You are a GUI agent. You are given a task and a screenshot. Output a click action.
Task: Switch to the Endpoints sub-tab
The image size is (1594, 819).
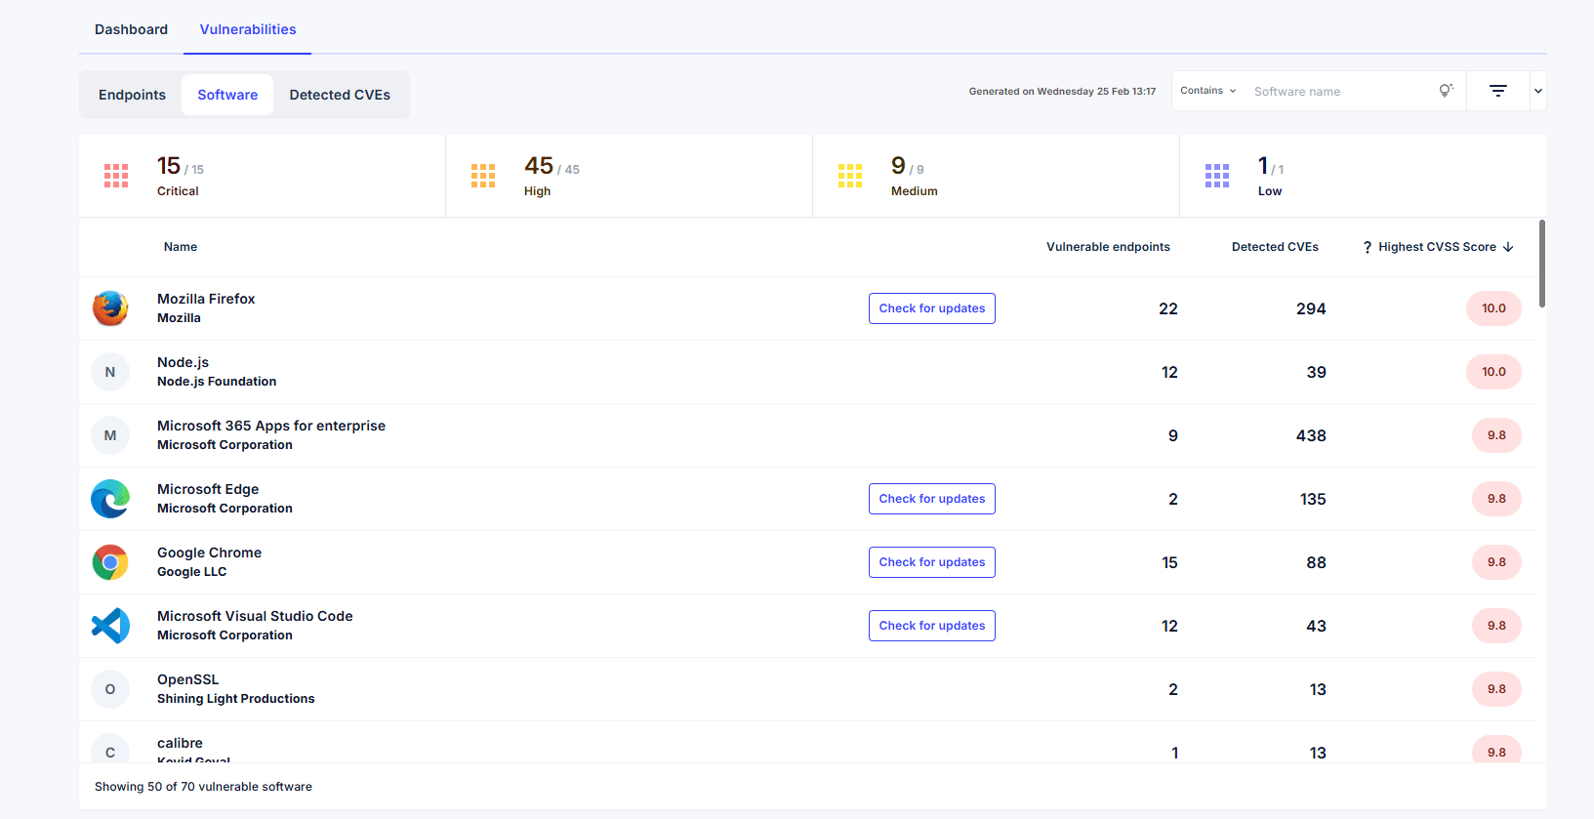(x=132, y=95)
